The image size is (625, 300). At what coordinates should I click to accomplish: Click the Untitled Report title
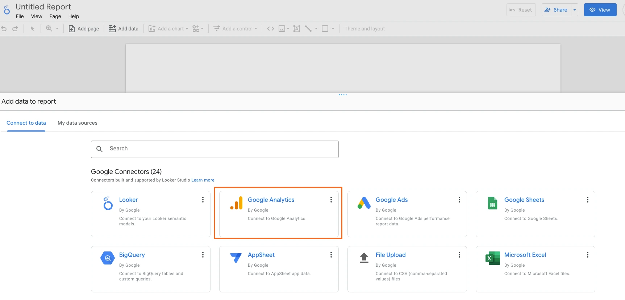[43, 7]
